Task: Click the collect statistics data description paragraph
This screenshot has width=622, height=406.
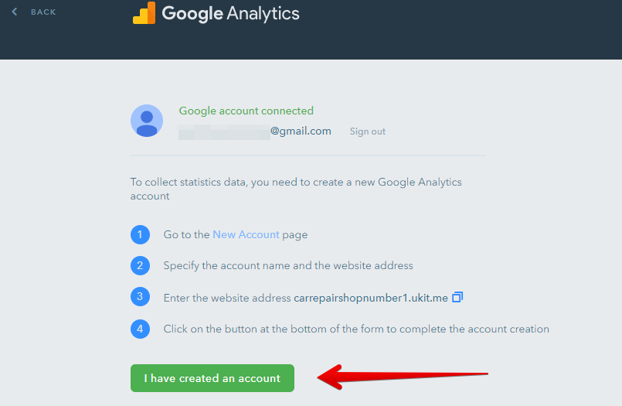Action: [x=296, y=189]
